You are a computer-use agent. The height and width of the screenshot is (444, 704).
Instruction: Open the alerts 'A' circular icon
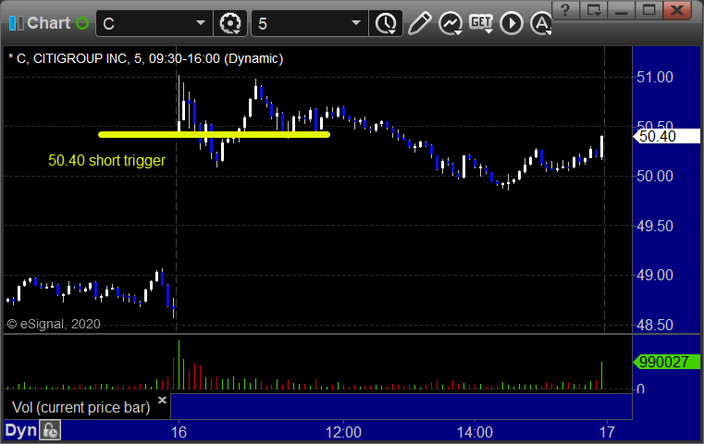[541, 23]
